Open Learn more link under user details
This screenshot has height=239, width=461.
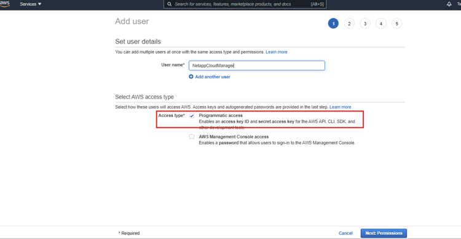pos(277,52)
